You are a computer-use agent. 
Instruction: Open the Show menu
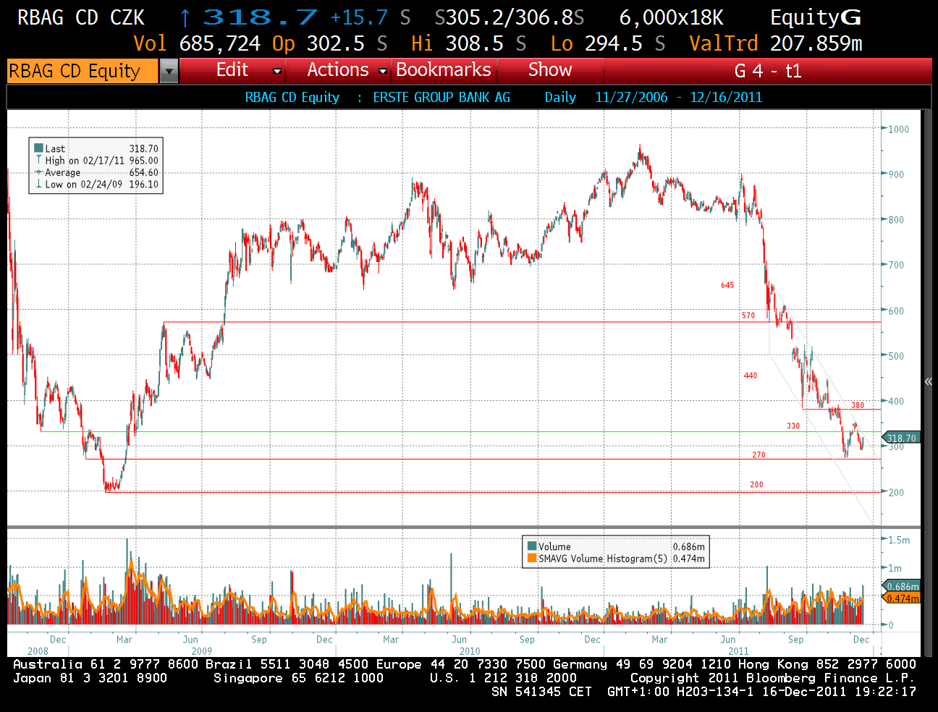pos(550,70)
